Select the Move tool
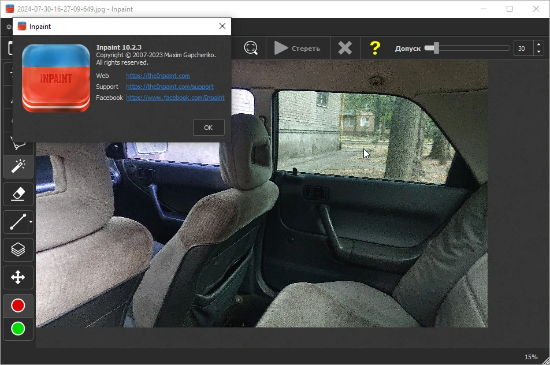The image size is (550, 365). coord(18,277)
